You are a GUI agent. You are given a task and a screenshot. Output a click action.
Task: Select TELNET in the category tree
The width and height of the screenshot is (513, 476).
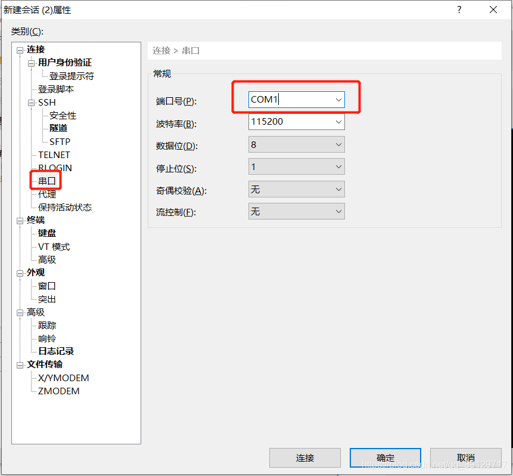(54, 155)
